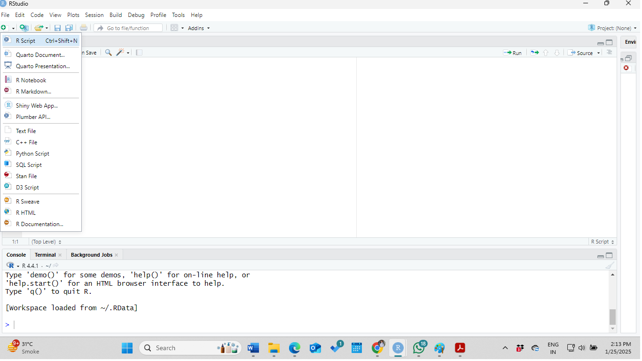This screenshot has width=642, height=361.
Task: Switch to the Terminal tab
Action: tap(45, 255)
